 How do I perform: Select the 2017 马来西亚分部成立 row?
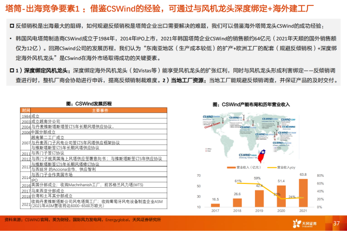coord(94,190)
